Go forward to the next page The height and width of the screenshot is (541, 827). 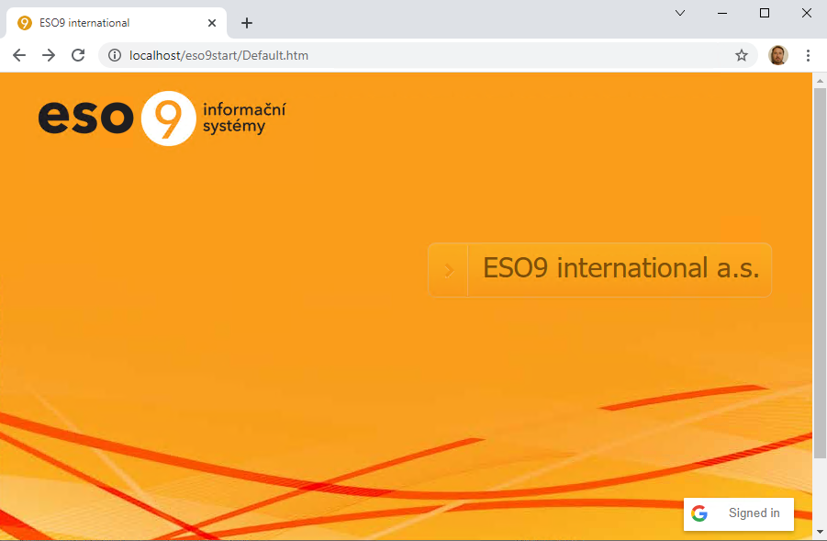click(x=49, y=55)
